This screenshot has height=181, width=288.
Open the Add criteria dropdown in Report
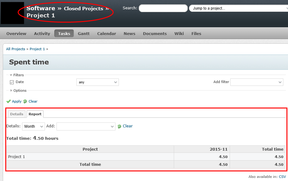[86, 126]
